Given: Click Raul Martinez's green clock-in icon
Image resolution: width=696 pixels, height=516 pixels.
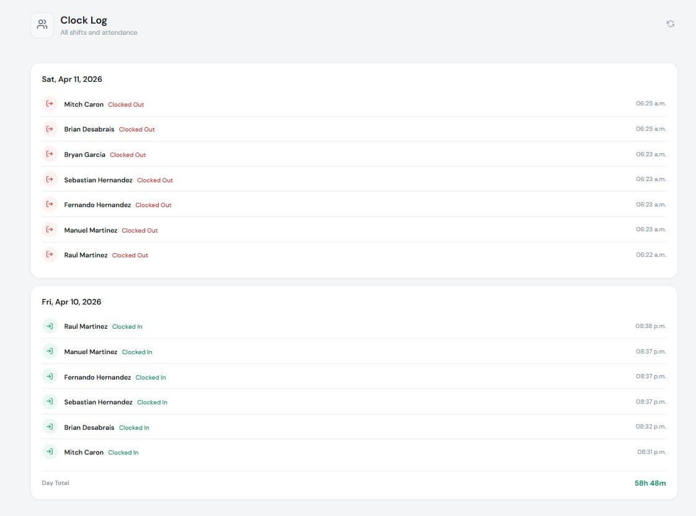Looking at the screenshot, I should (x=50, y=326).
